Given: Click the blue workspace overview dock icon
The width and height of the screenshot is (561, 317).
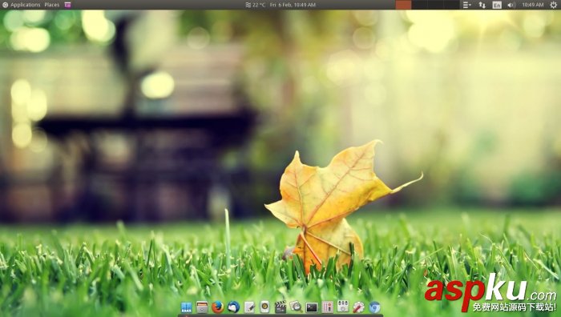Looking at the screenshot, I should pos(187,307).
